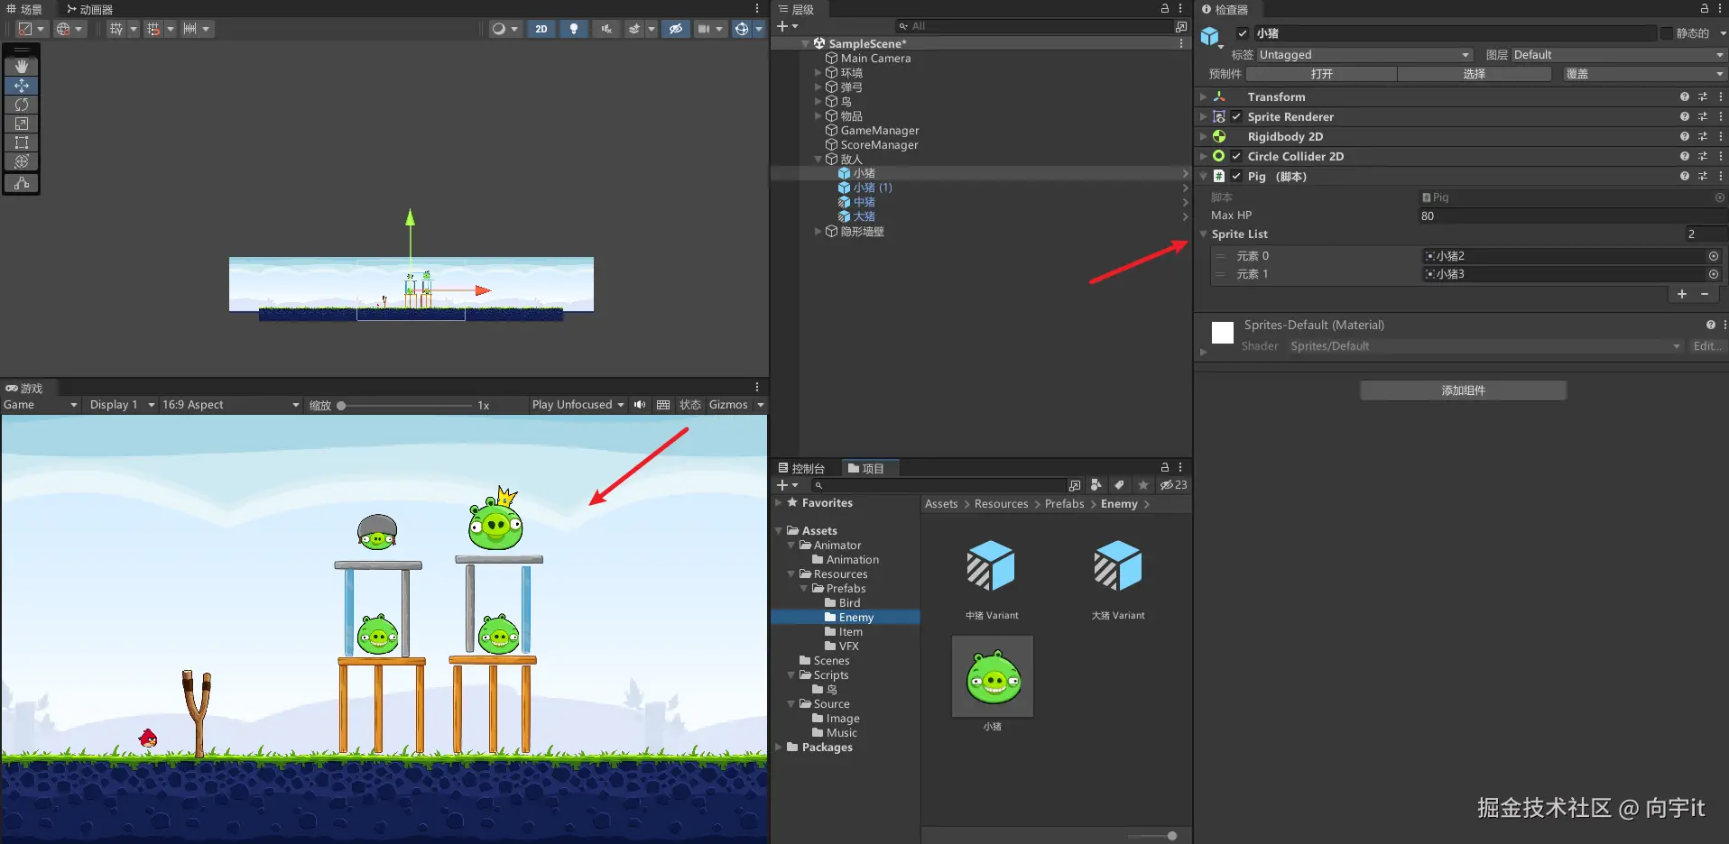Image resolution: width=1729 pixels, height=844 pixels.
Task: Click the scene effects icon
Action: [x=634, y=29]
